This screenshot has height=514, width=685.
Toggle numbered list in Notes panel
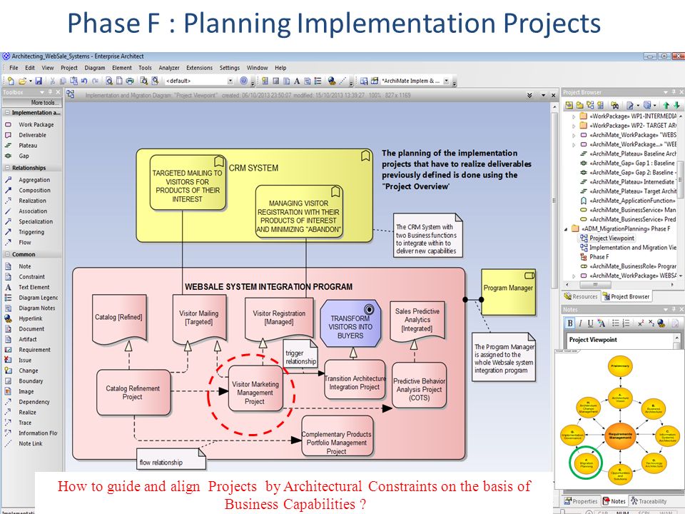coord(626,323)
